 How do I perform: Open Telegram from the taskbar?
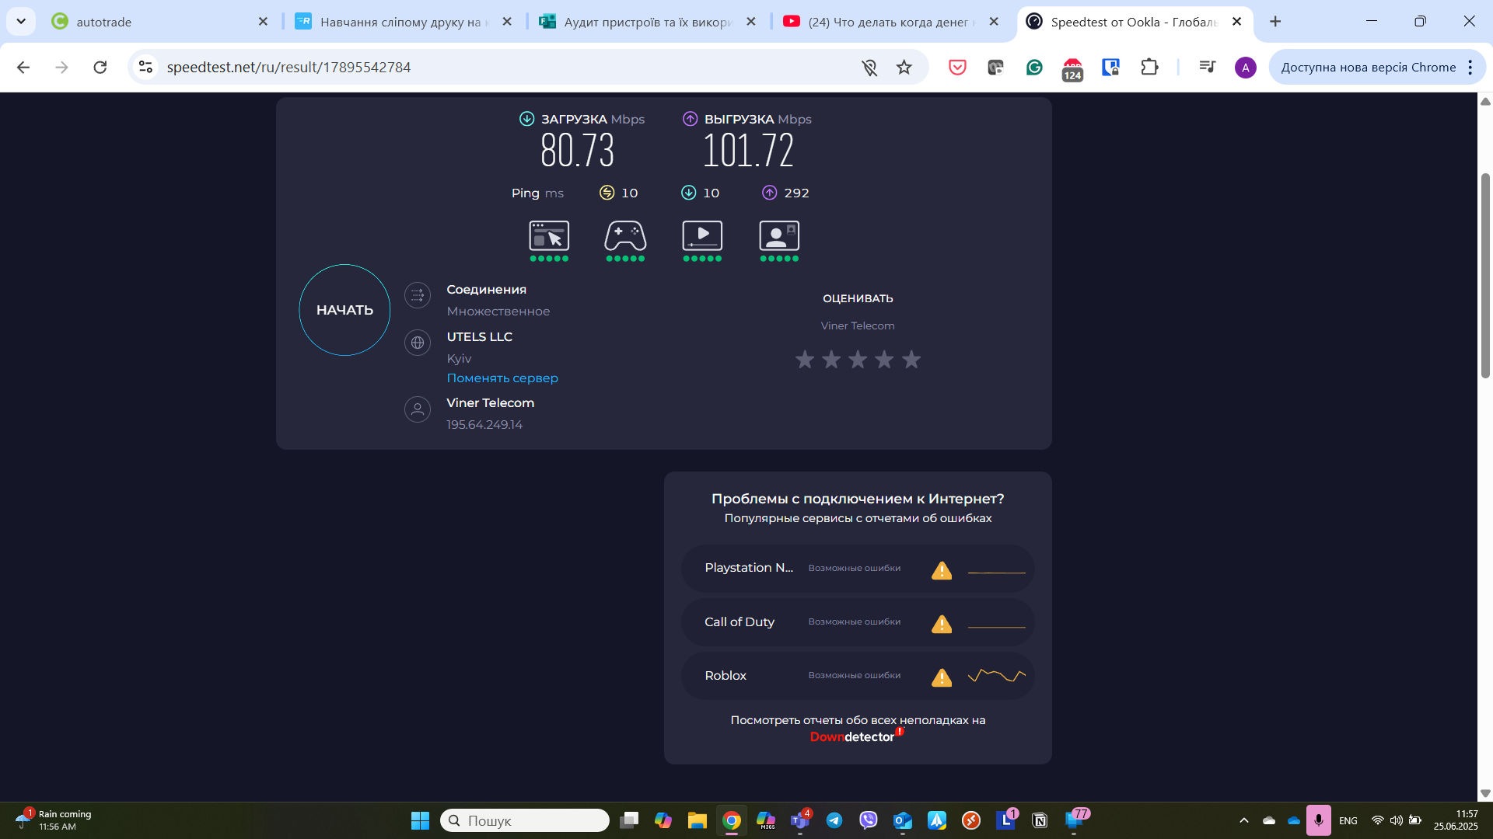pyautogui.click(x=834, y=820)
